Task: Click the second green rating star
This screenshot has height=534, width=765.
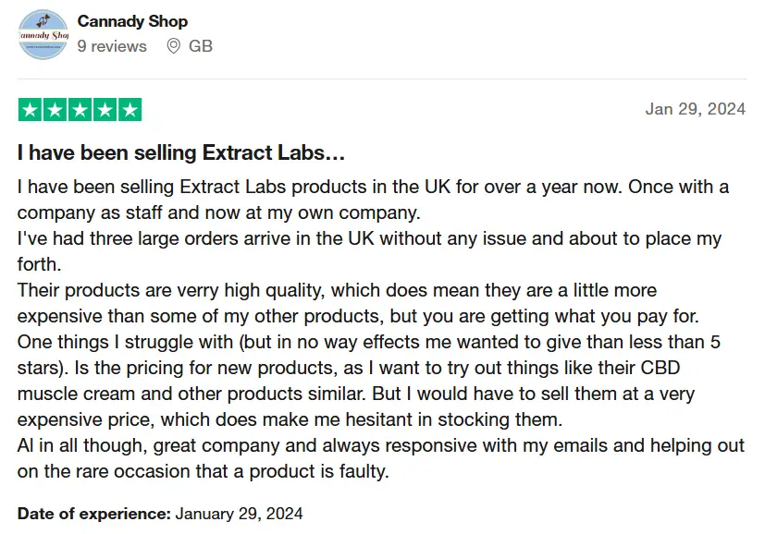Action: point(55,110)
